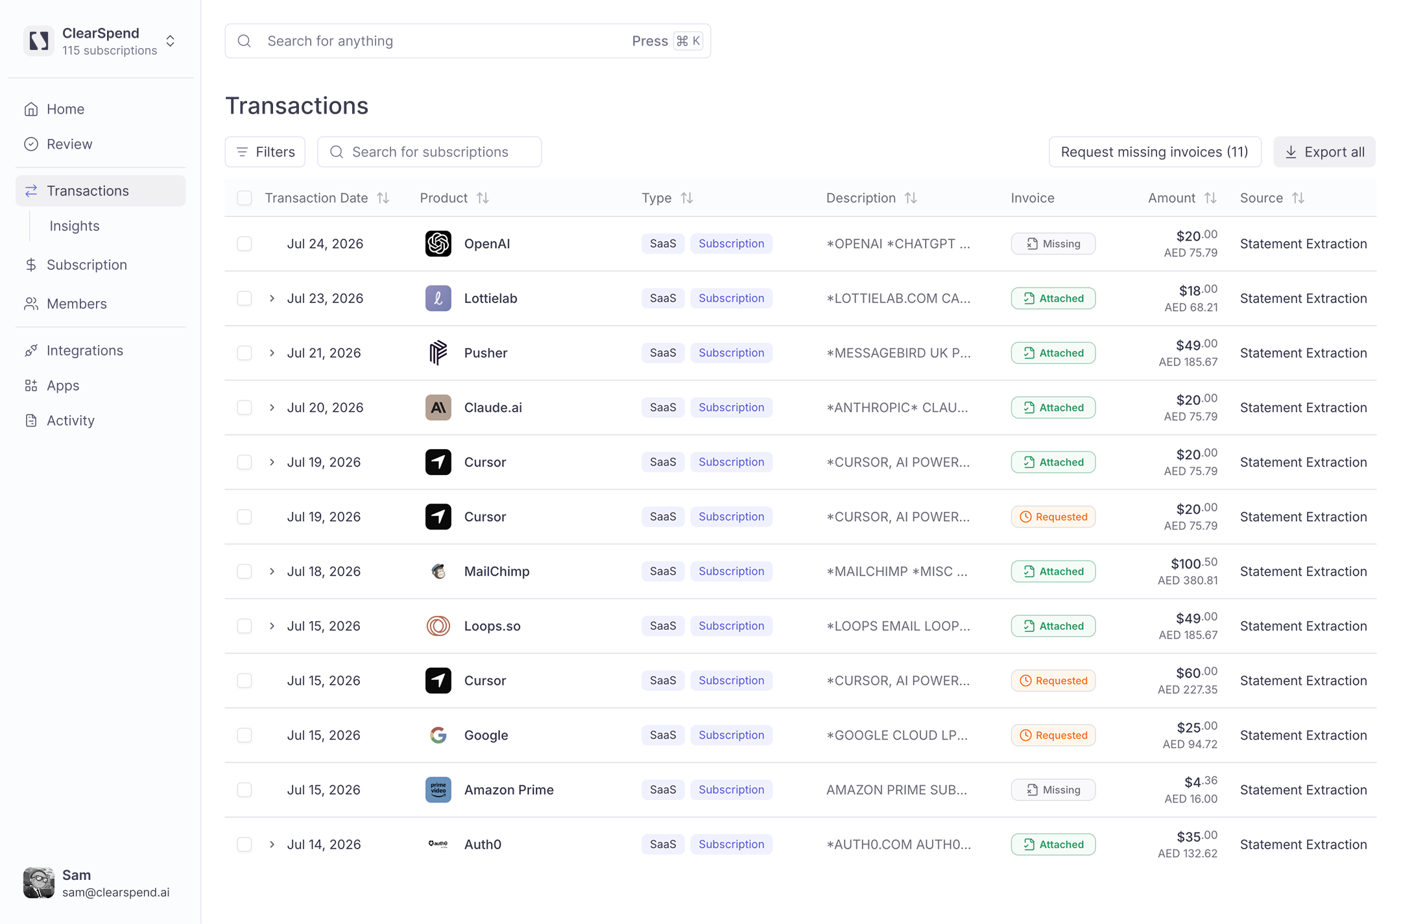Click the $100.50 MailChimp amount
Image resolution: width=1401 pixels, height=924 pixels.
coord(1193,563)
